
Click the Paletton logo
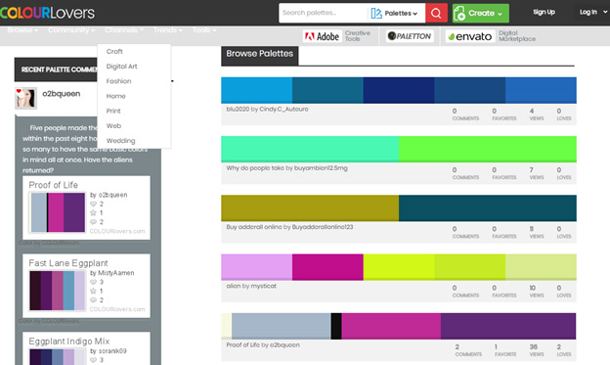point(410,36)
